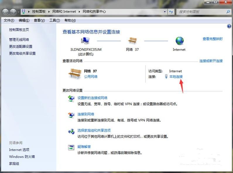Open 连接到网络 link
Viewport: 233px width, 173px height.
(86, 114)
